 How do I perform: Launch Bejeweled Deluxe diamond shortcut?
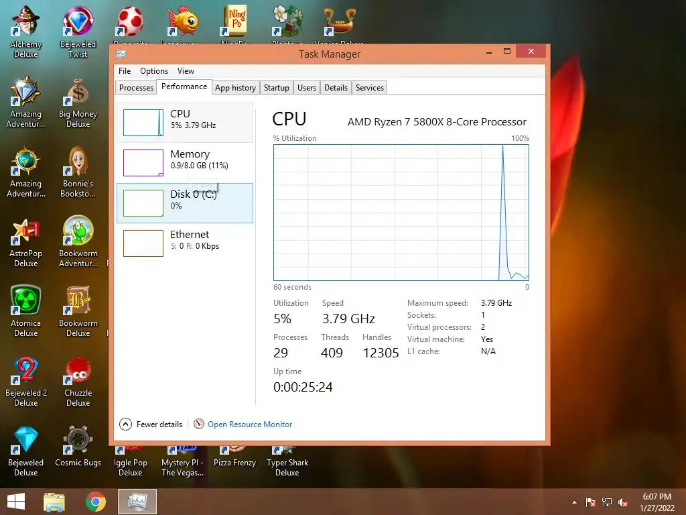point(26,451)
